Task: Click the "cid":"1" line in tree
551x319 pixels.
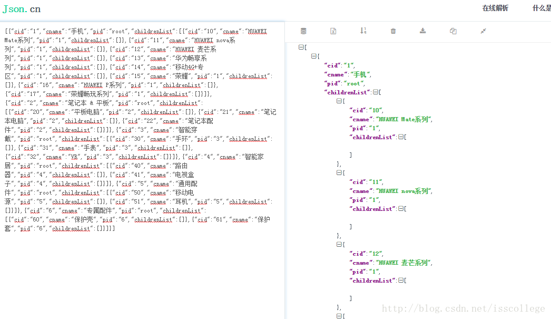Action: pos(339,65)
